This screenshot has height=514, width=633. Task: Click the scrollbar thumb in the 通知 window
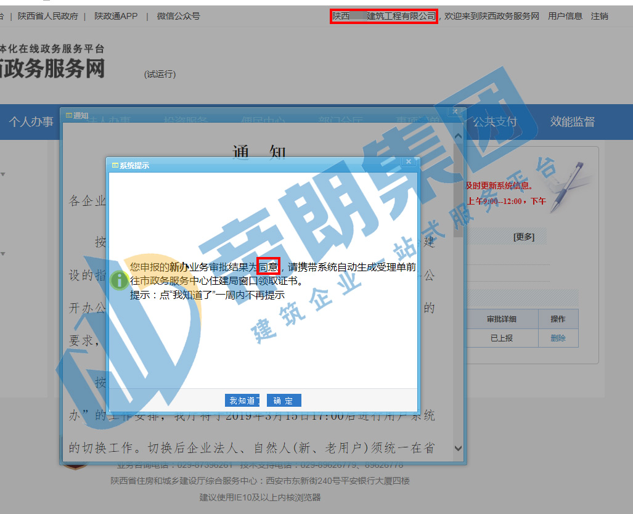pos(458,190)
